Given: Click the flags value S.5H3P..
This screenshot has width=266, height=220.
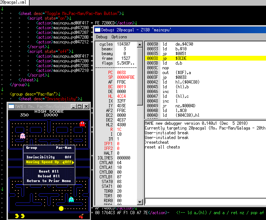Looking at the screenshot, I should (x=126, y=63).
